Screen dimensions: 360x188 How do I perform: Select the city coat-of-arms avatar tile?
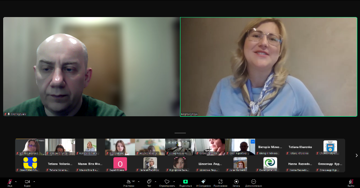click(330, 147)
